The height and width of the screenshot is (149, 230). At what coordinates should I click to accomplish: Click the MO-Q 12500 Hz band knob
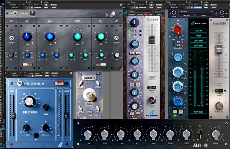pos(186,134)
